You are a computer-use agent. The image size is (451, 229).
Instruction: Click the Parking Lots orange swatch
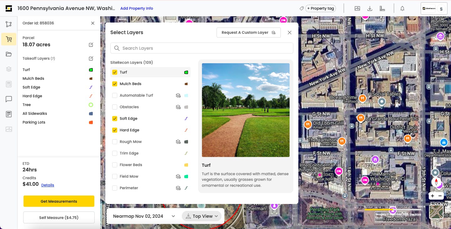(91, 122)
